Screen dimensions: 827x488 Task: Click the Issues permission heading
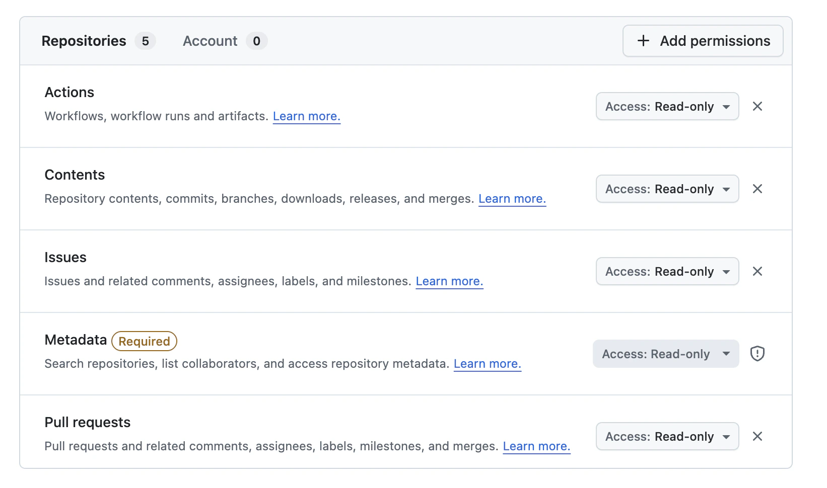click(x=65, y=257)
